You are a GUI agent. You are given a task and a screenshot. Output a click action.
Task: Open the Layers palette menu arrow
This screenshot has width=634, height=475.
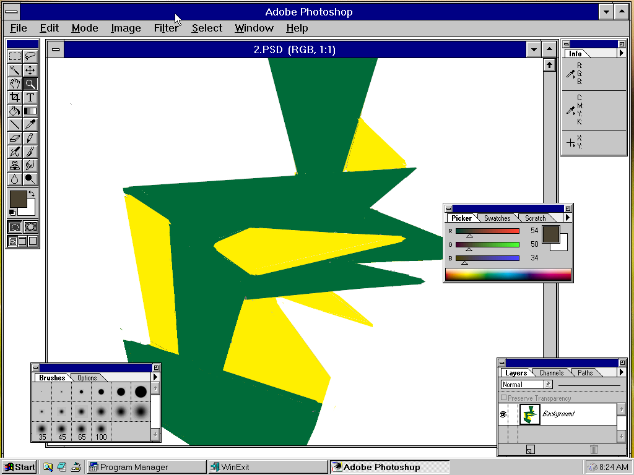pyautogui.click(x=623, y=372)
